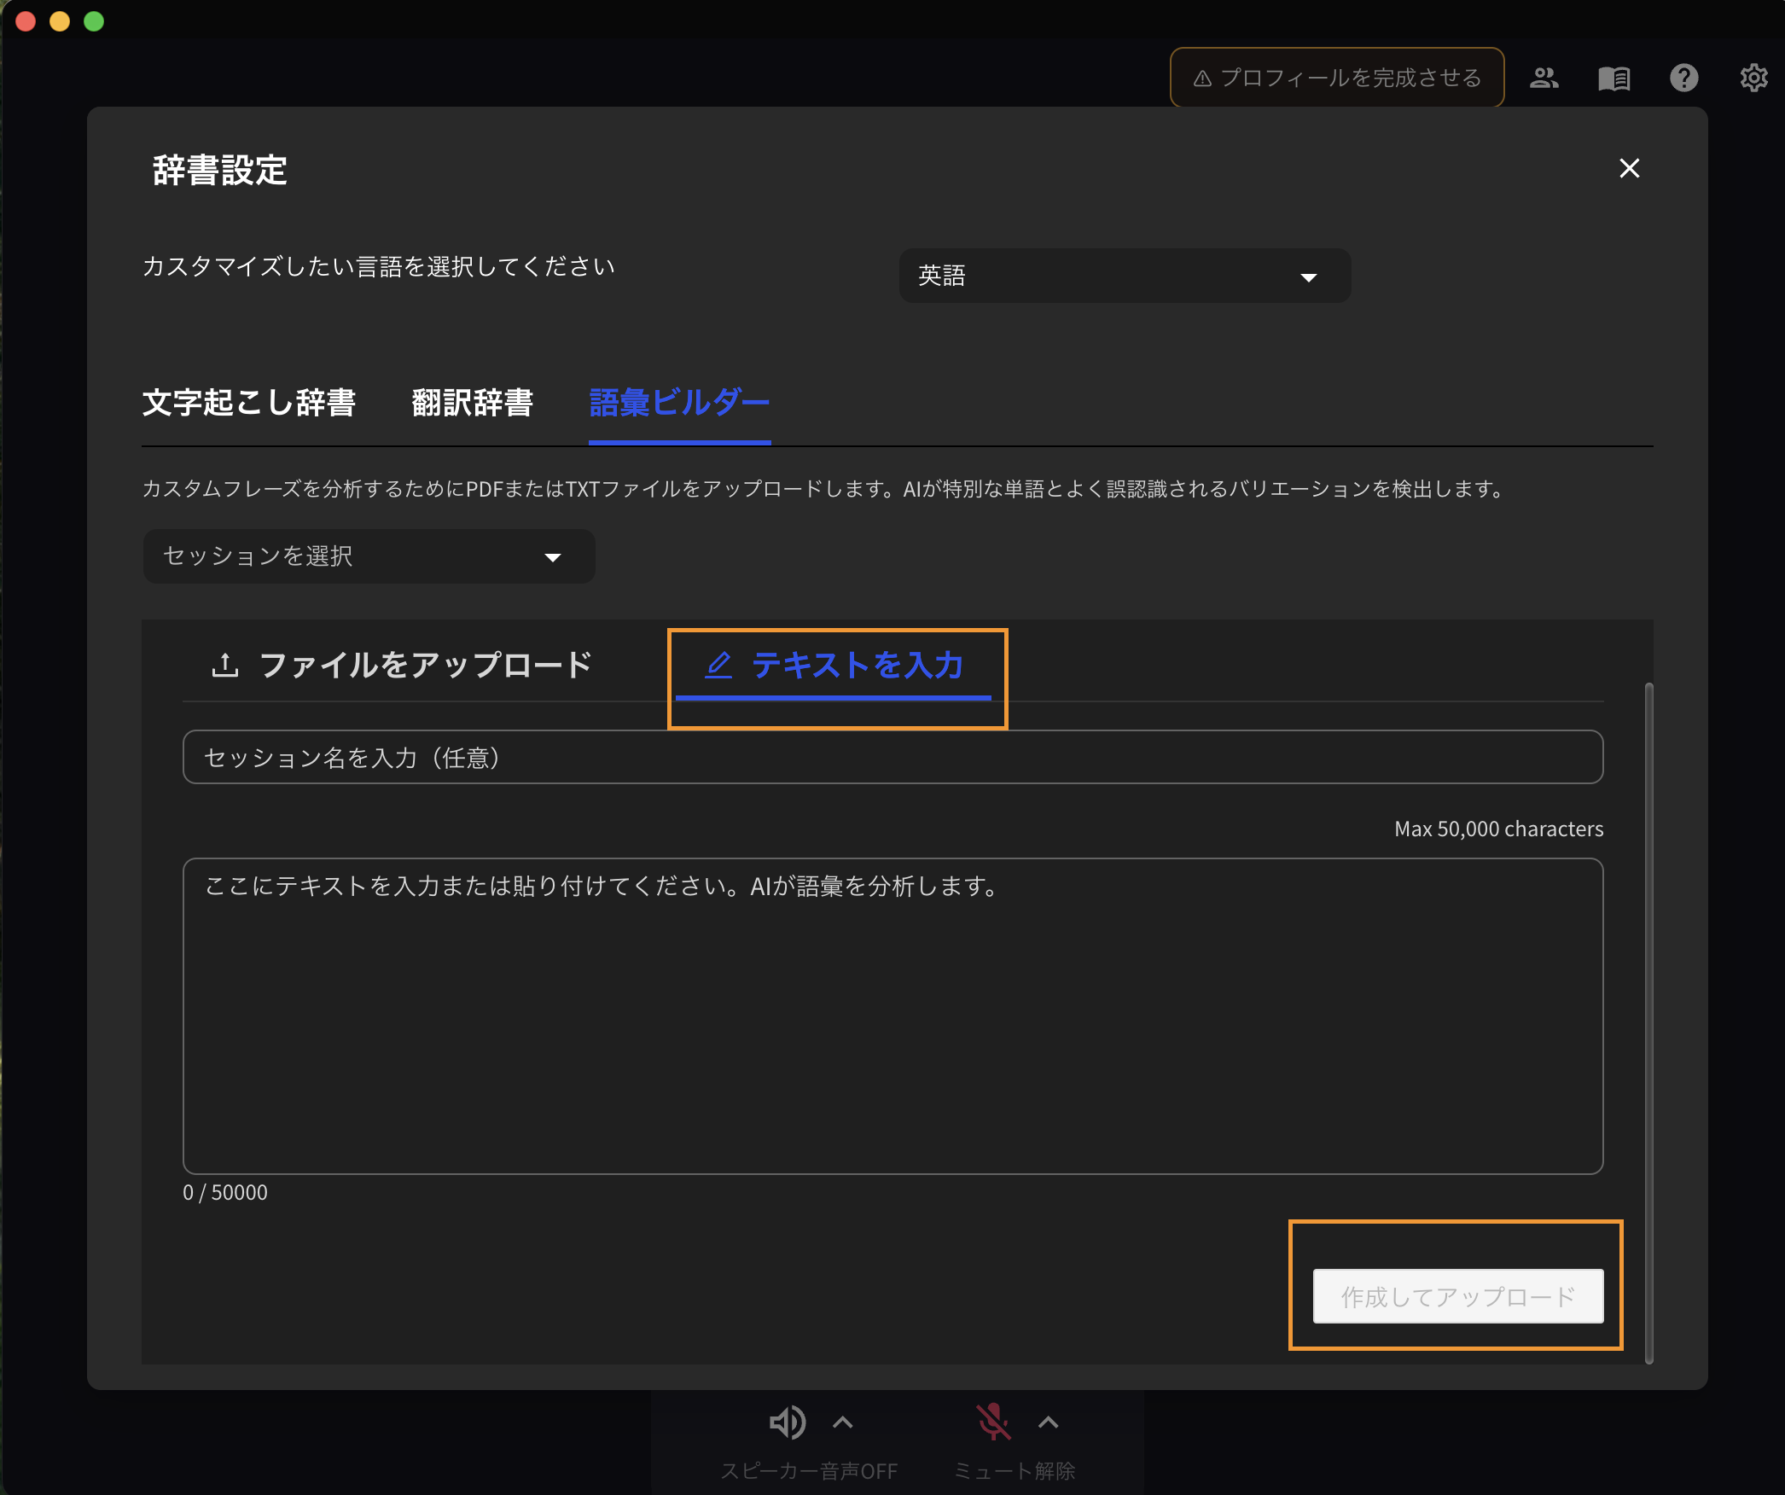Open help via the question mark icon
Viewport: 1785px width, 1495px height.
1683,79
